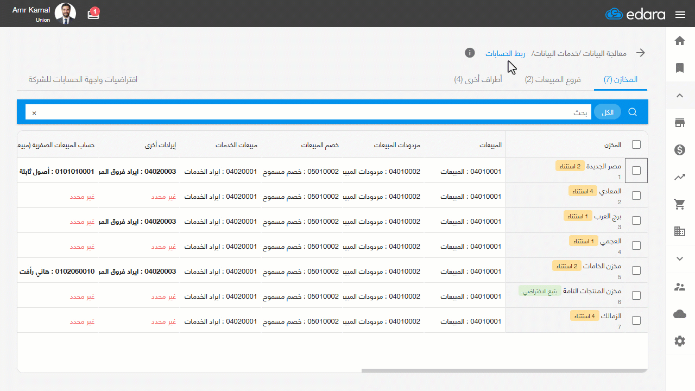Click the خدمات البيانات breadcrumb link
The image size is (695, 391).
pyautogui.click(x=557, y=53)
